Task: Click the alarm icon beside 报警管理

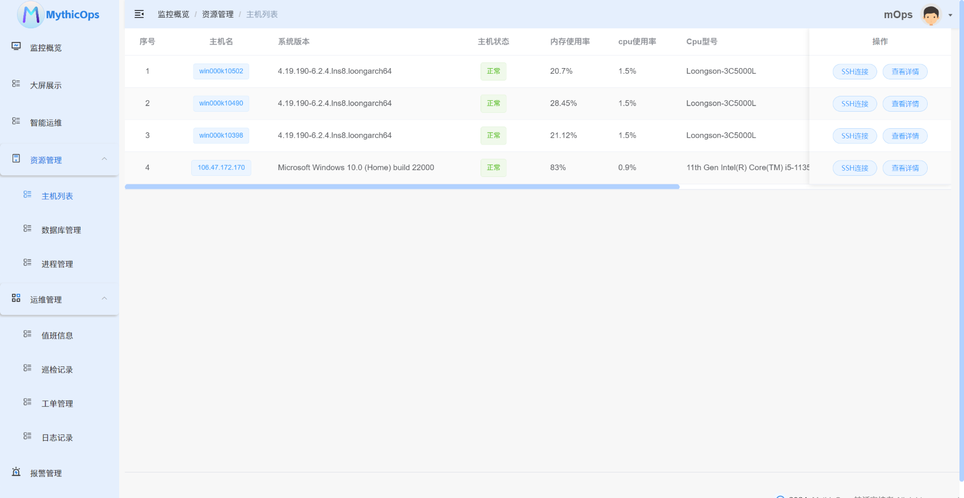Action: point(16,472)
